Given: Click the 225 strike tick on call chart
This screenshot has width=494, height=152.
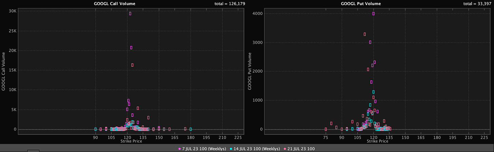Looking at the screenshot, I should click(238, 137).
